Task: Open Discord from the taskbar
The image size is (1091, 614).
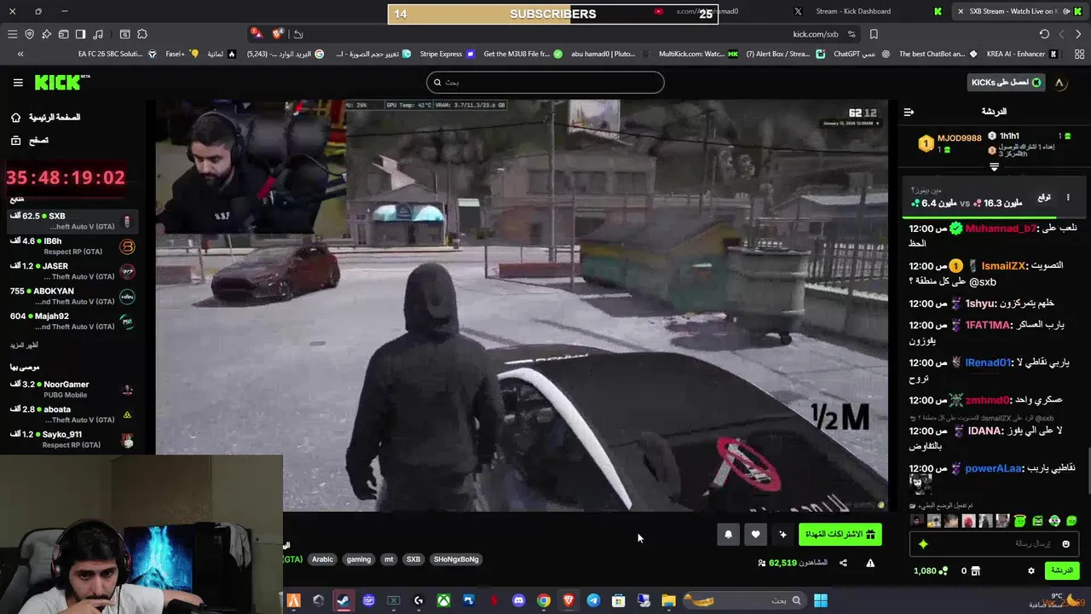Action: pyautogui.click(x=519, y=600)
